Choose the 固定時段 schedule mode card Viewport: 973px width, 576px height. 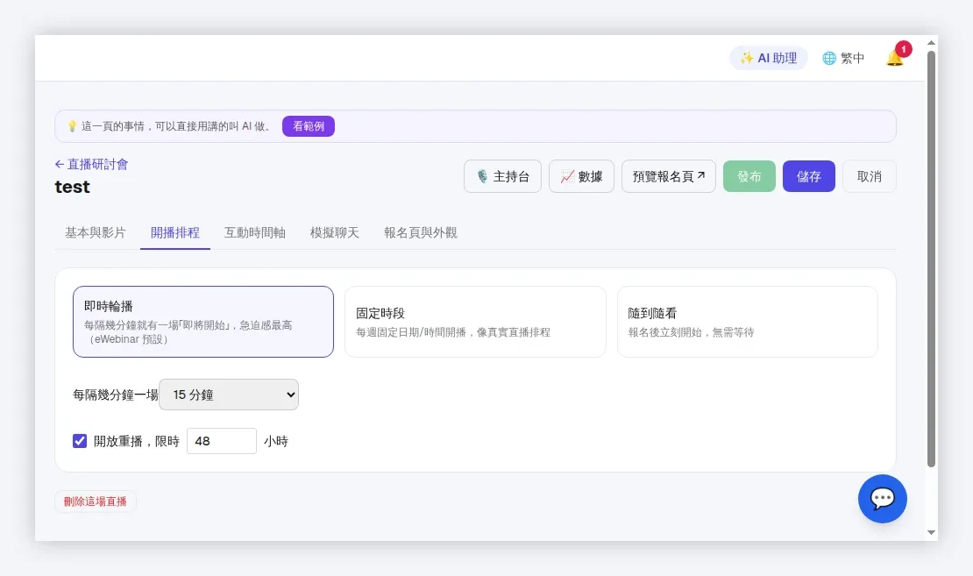coord(475,322)
